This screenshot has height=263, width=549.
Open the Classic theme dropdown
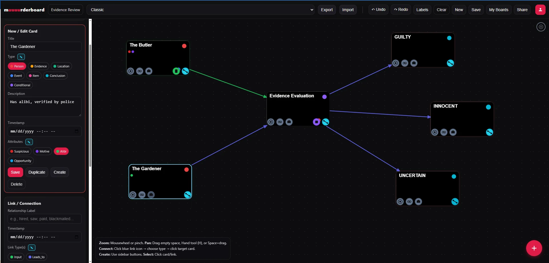click(201, 10)
